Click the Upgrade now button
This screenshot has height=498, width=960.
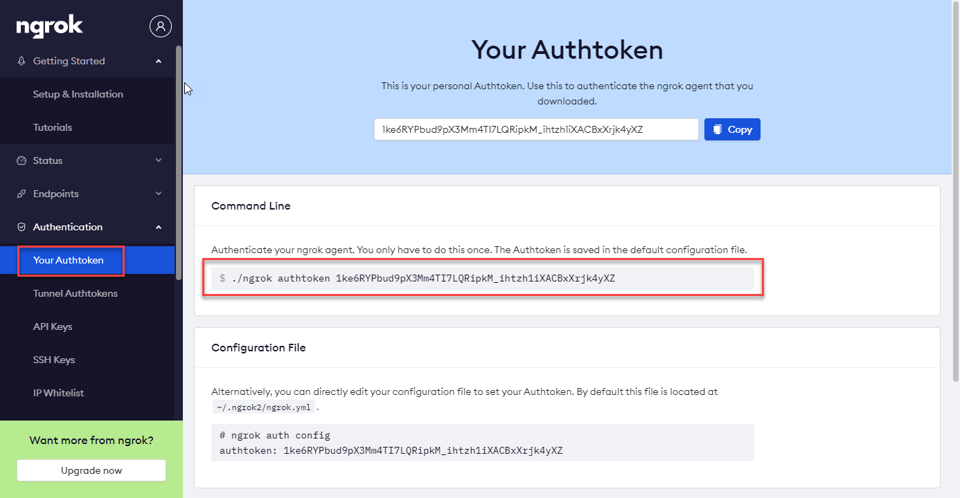click(x=91, y=470)
